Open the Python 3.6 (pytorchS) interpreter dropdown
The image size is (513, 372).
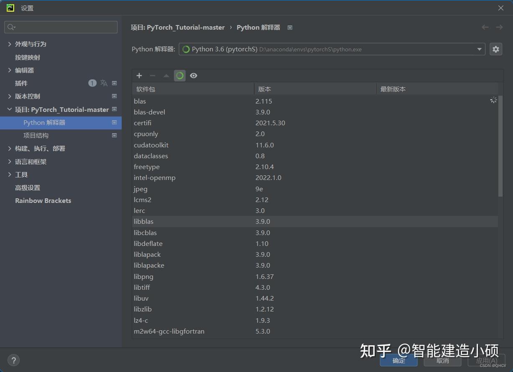[480, 49]
